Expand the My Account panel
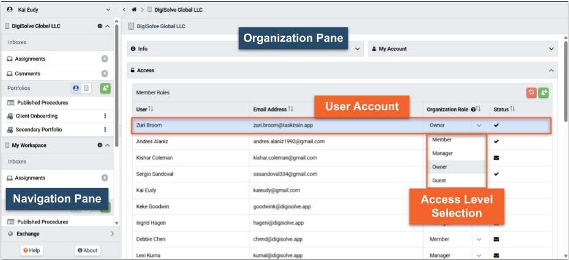This screenshot has width=569, height=260. pyautogui.click(x=551, y=49)
